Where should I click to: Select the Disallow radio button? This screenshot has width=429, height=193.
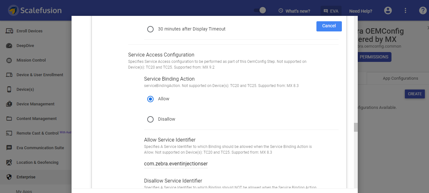(x=150, y=119)
